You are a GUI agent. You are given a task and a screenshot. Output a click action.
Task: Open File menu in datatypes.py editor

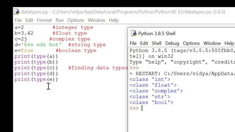tap(18, 20)
